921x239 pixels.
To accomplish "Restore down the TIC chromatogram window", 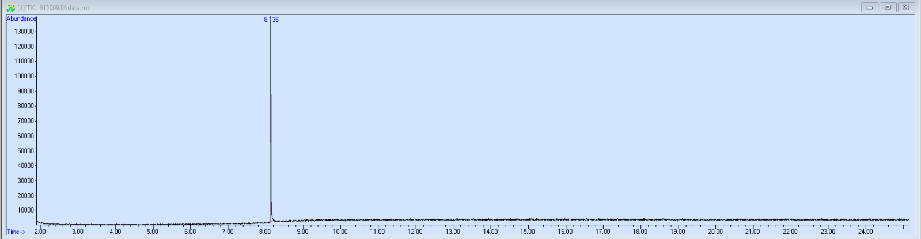I will (888, 7).
